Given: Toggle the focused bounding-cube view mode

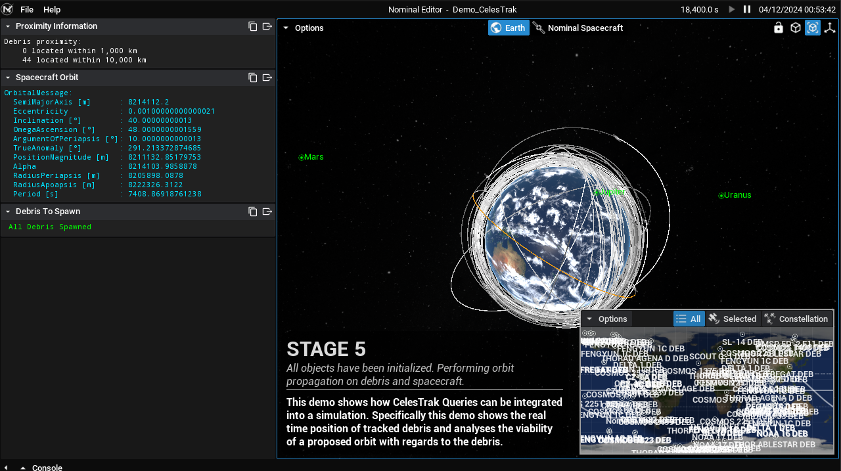Looking at the screenshot, I should point(813,28).
